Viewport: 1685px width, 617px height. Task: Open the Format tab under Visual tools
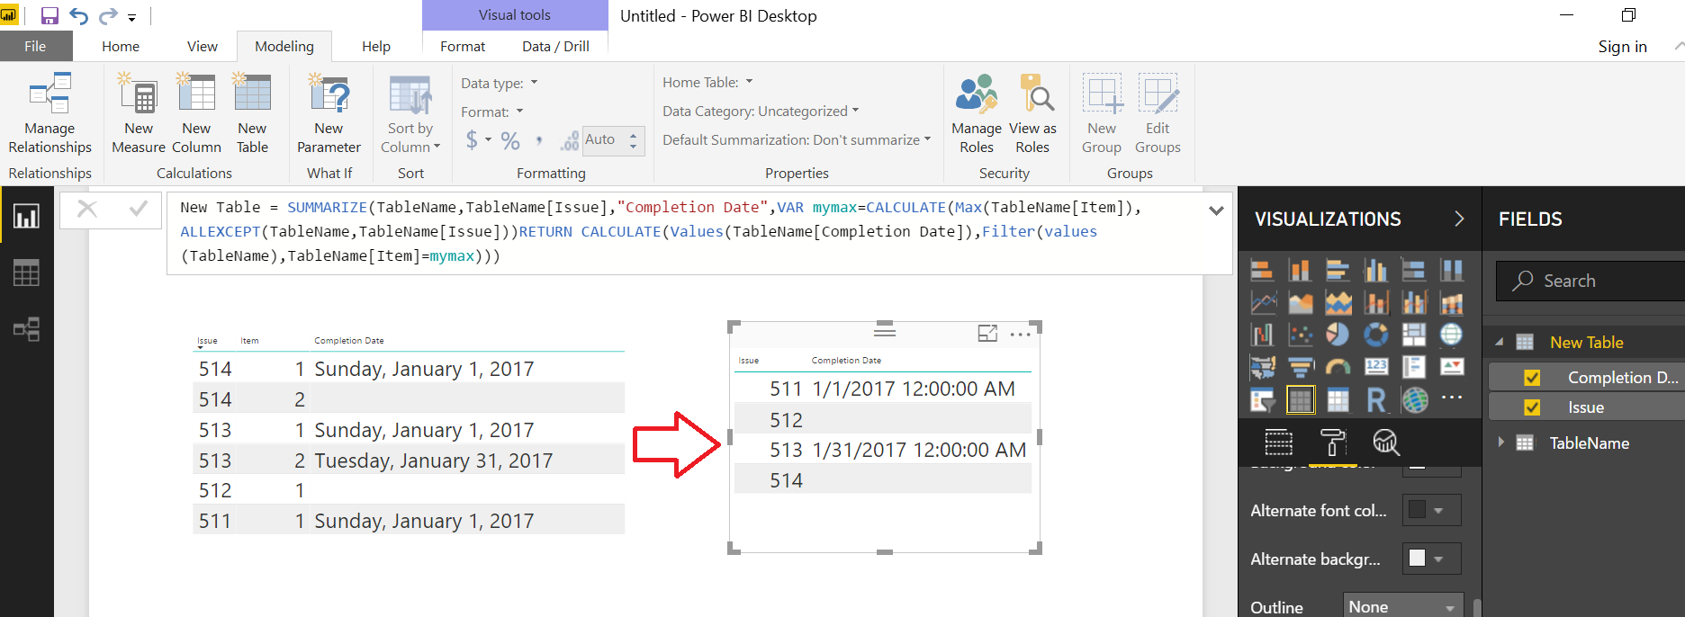[x=463, y=47]
